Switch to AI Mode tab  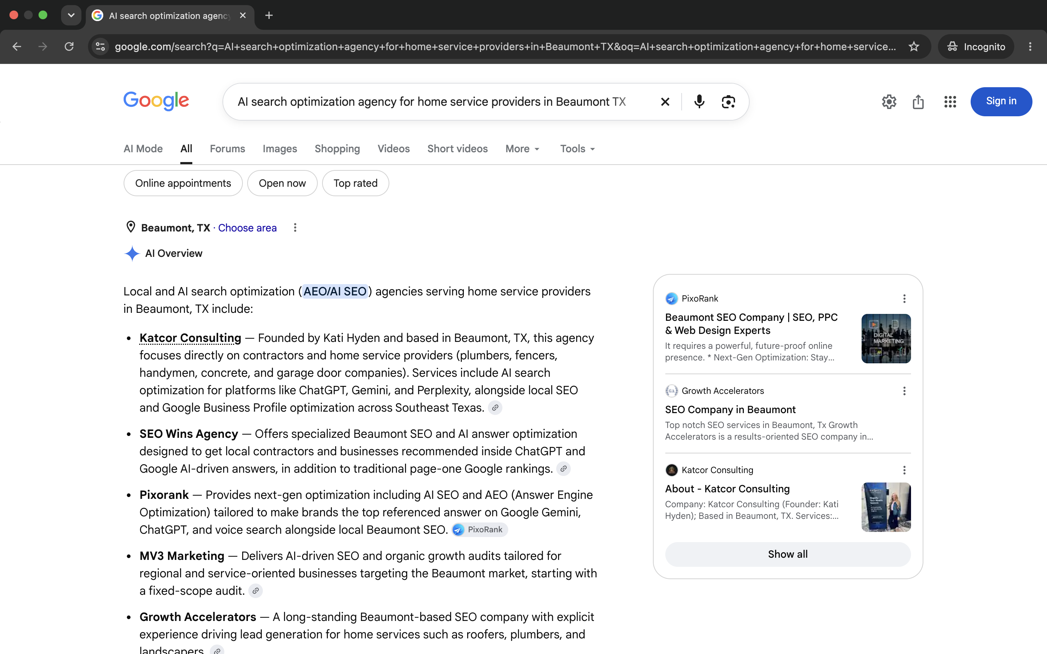(143, 149)
